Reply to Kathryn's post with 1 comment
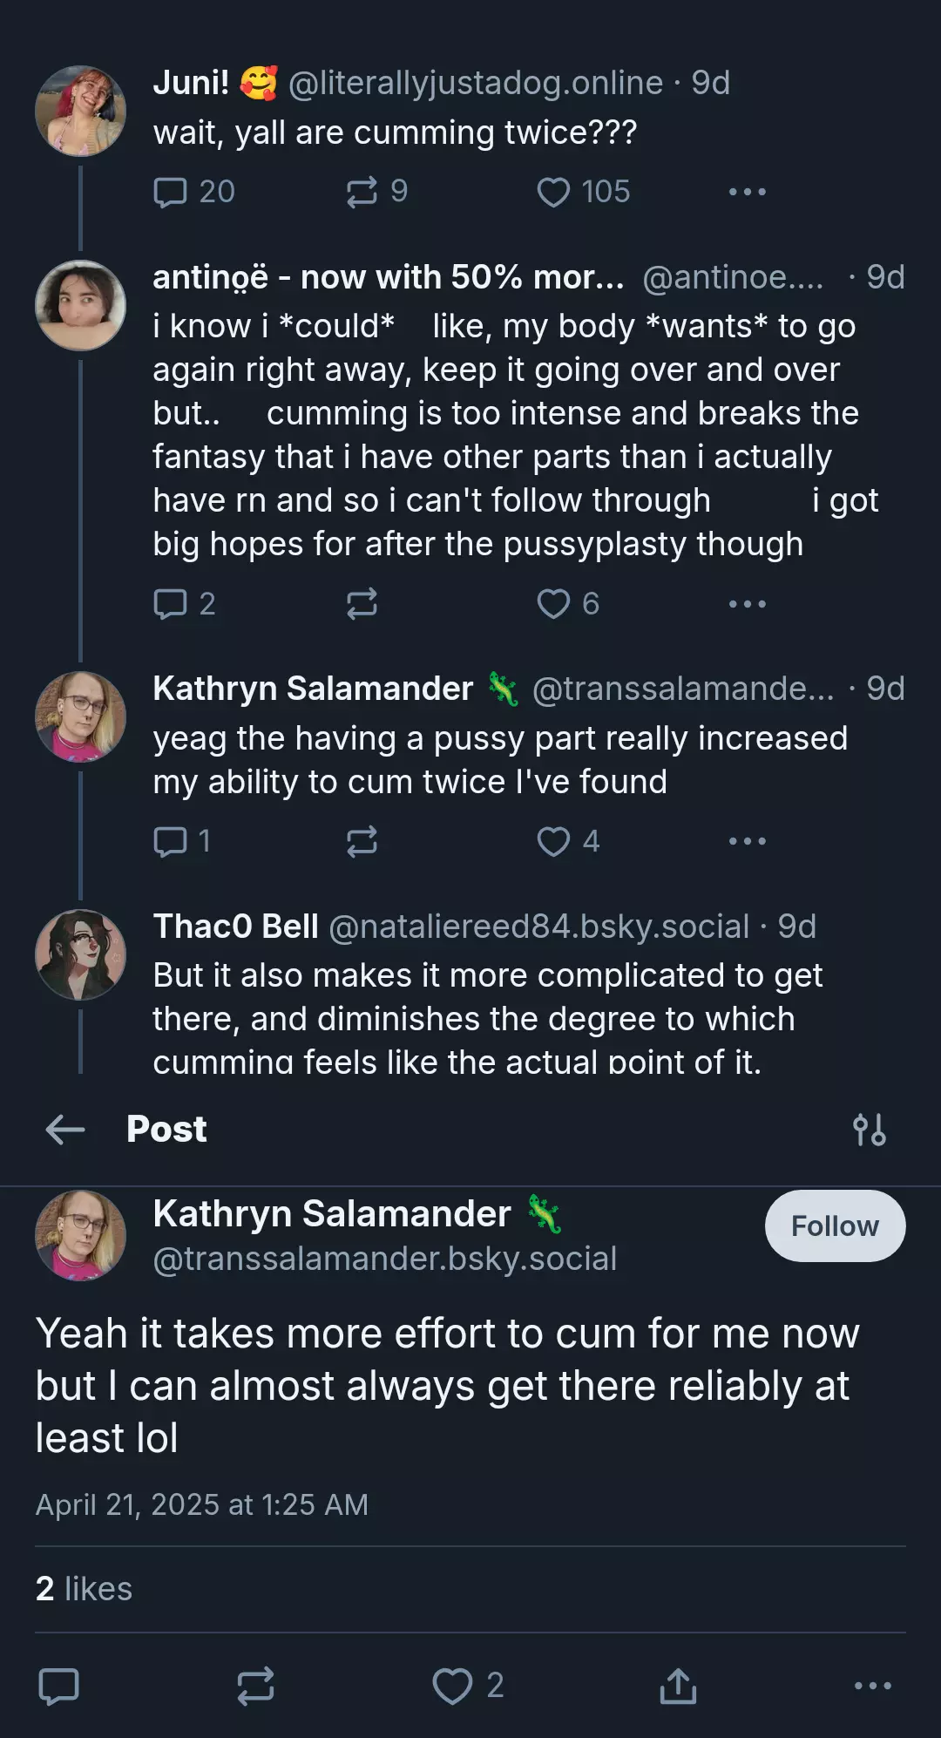Image resolution: width=941 pixels, height=1738 pixels. click(x=182, y=841)
